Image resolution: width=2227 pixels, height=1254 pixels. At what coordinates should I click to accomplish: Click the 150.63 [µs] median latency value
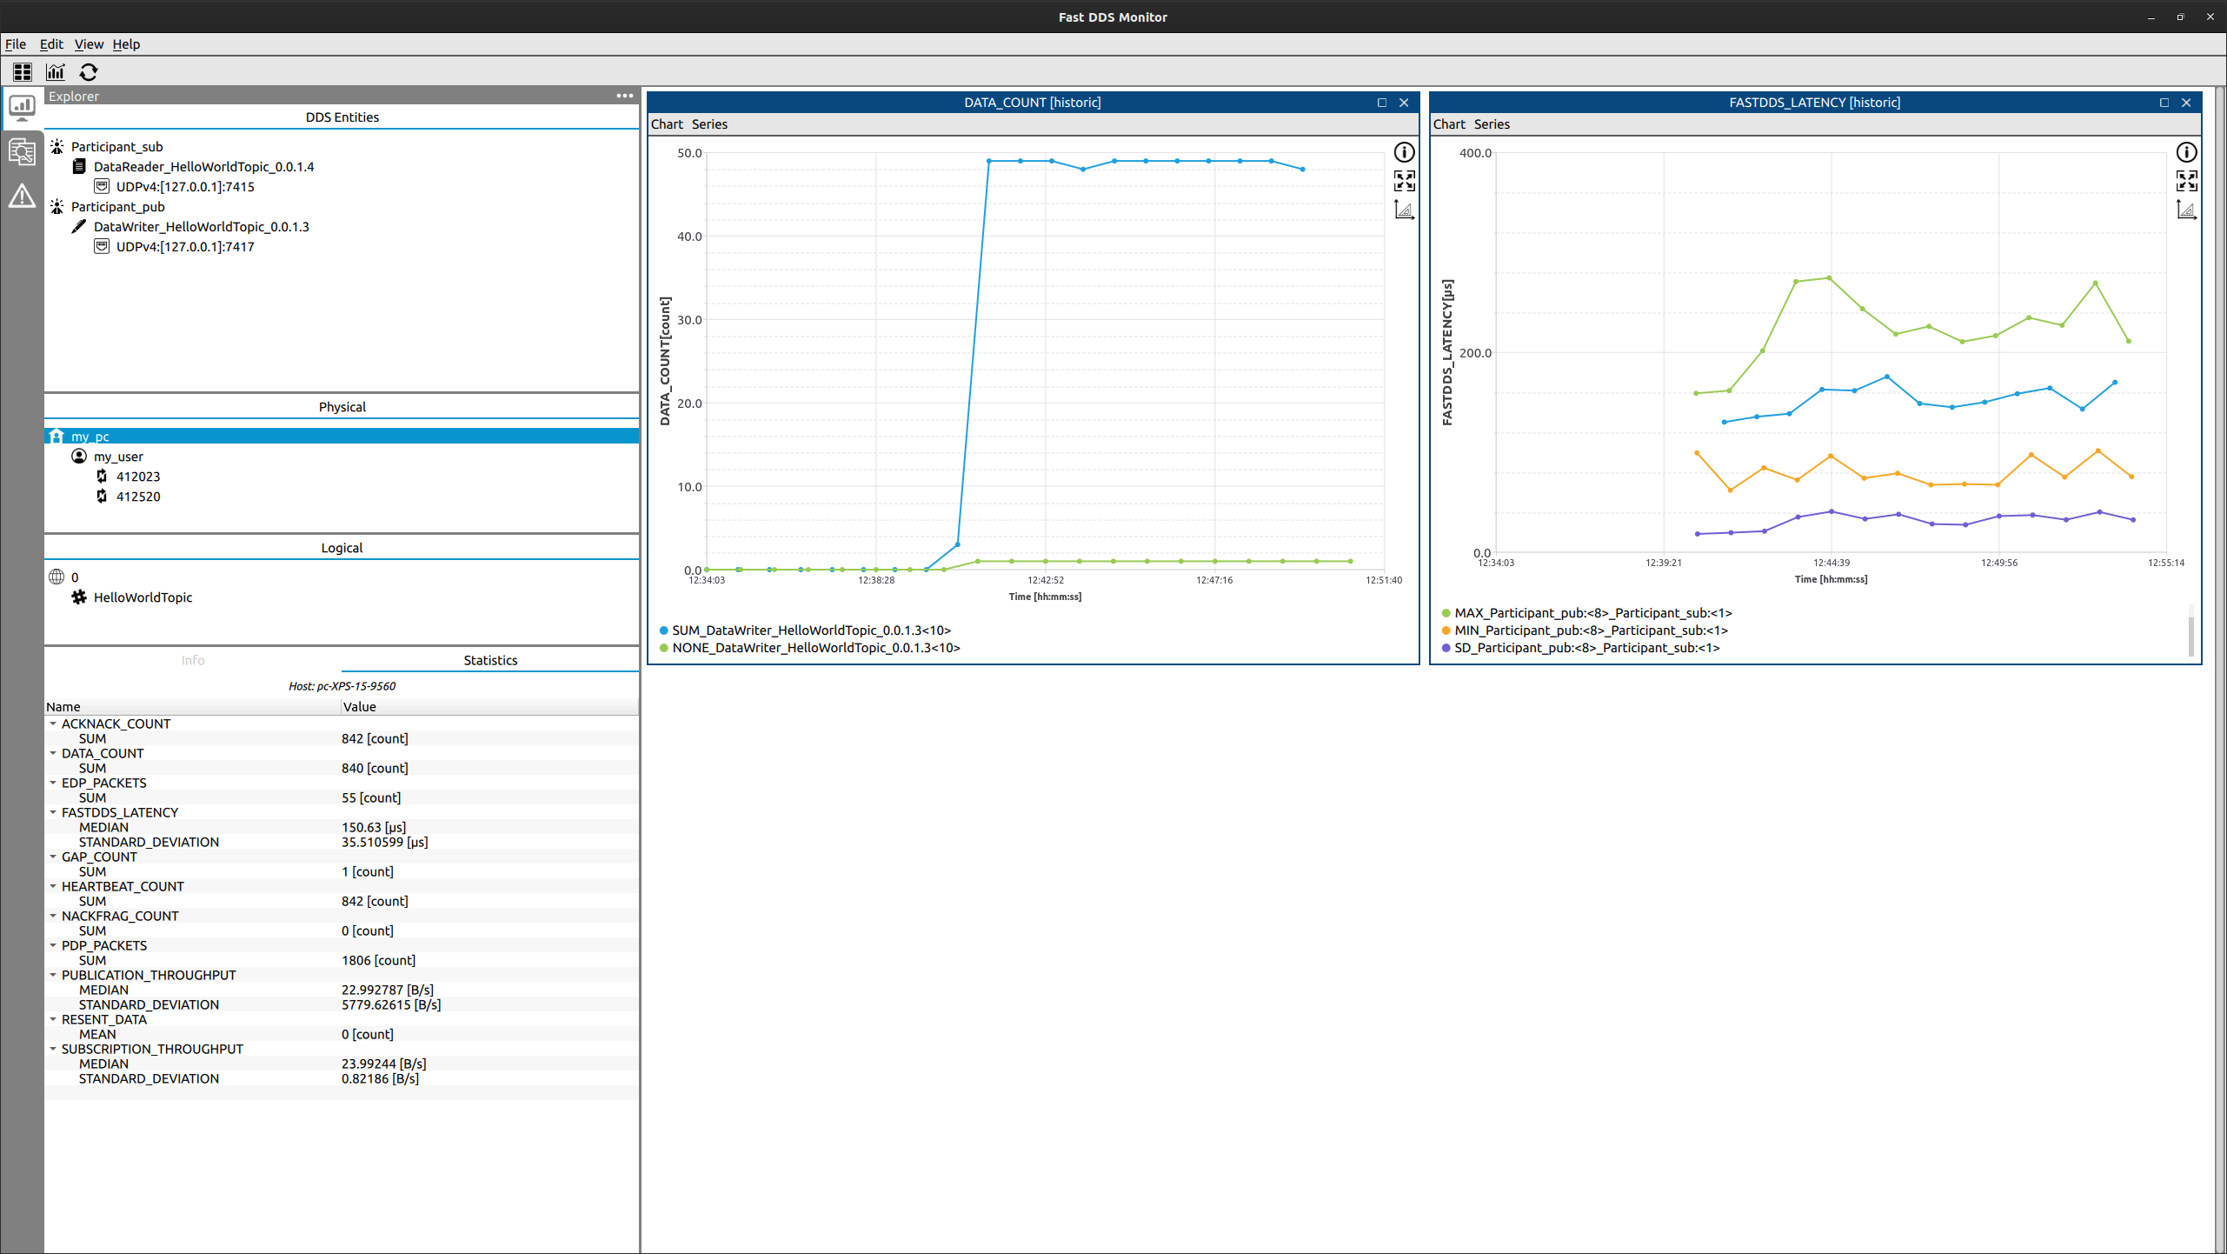[x=374, y=827]
